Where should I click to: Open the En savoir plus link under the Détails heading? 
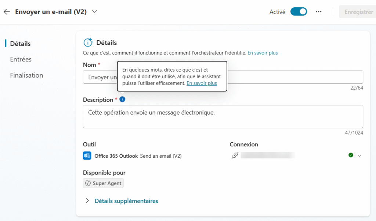tap(263, 53)
